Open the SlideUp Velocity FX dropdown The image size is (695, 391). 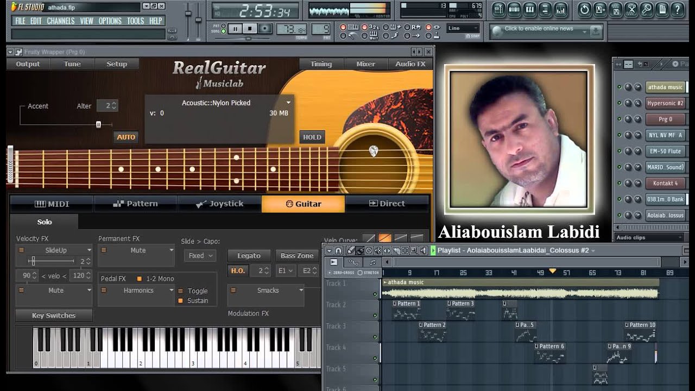click(89, 250)
